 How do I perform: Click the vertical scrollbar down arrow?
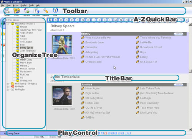(190, 130)
